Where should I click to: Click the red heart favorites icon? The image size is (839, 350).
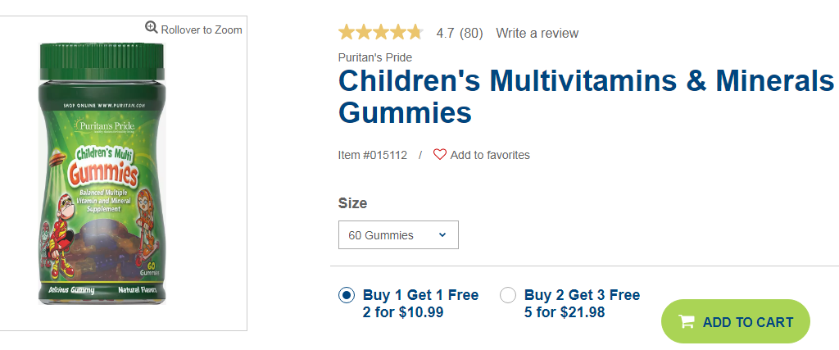point(440,155)
